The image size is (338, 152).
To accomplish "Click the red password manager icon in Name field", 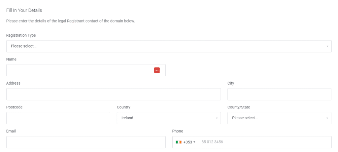I will click(157, 70).
